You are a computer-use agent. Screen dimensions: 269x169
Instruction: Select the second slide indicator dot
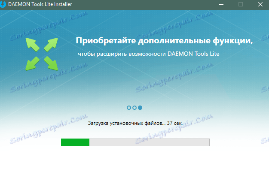click(134, 108)
